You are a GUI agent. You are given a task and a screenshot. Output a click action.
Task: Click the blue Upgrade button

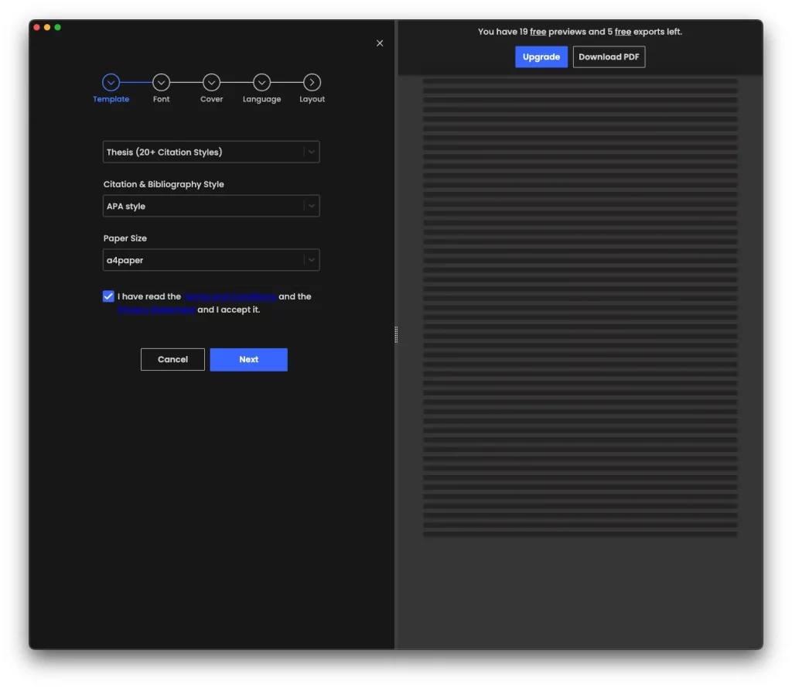point(541,57)
